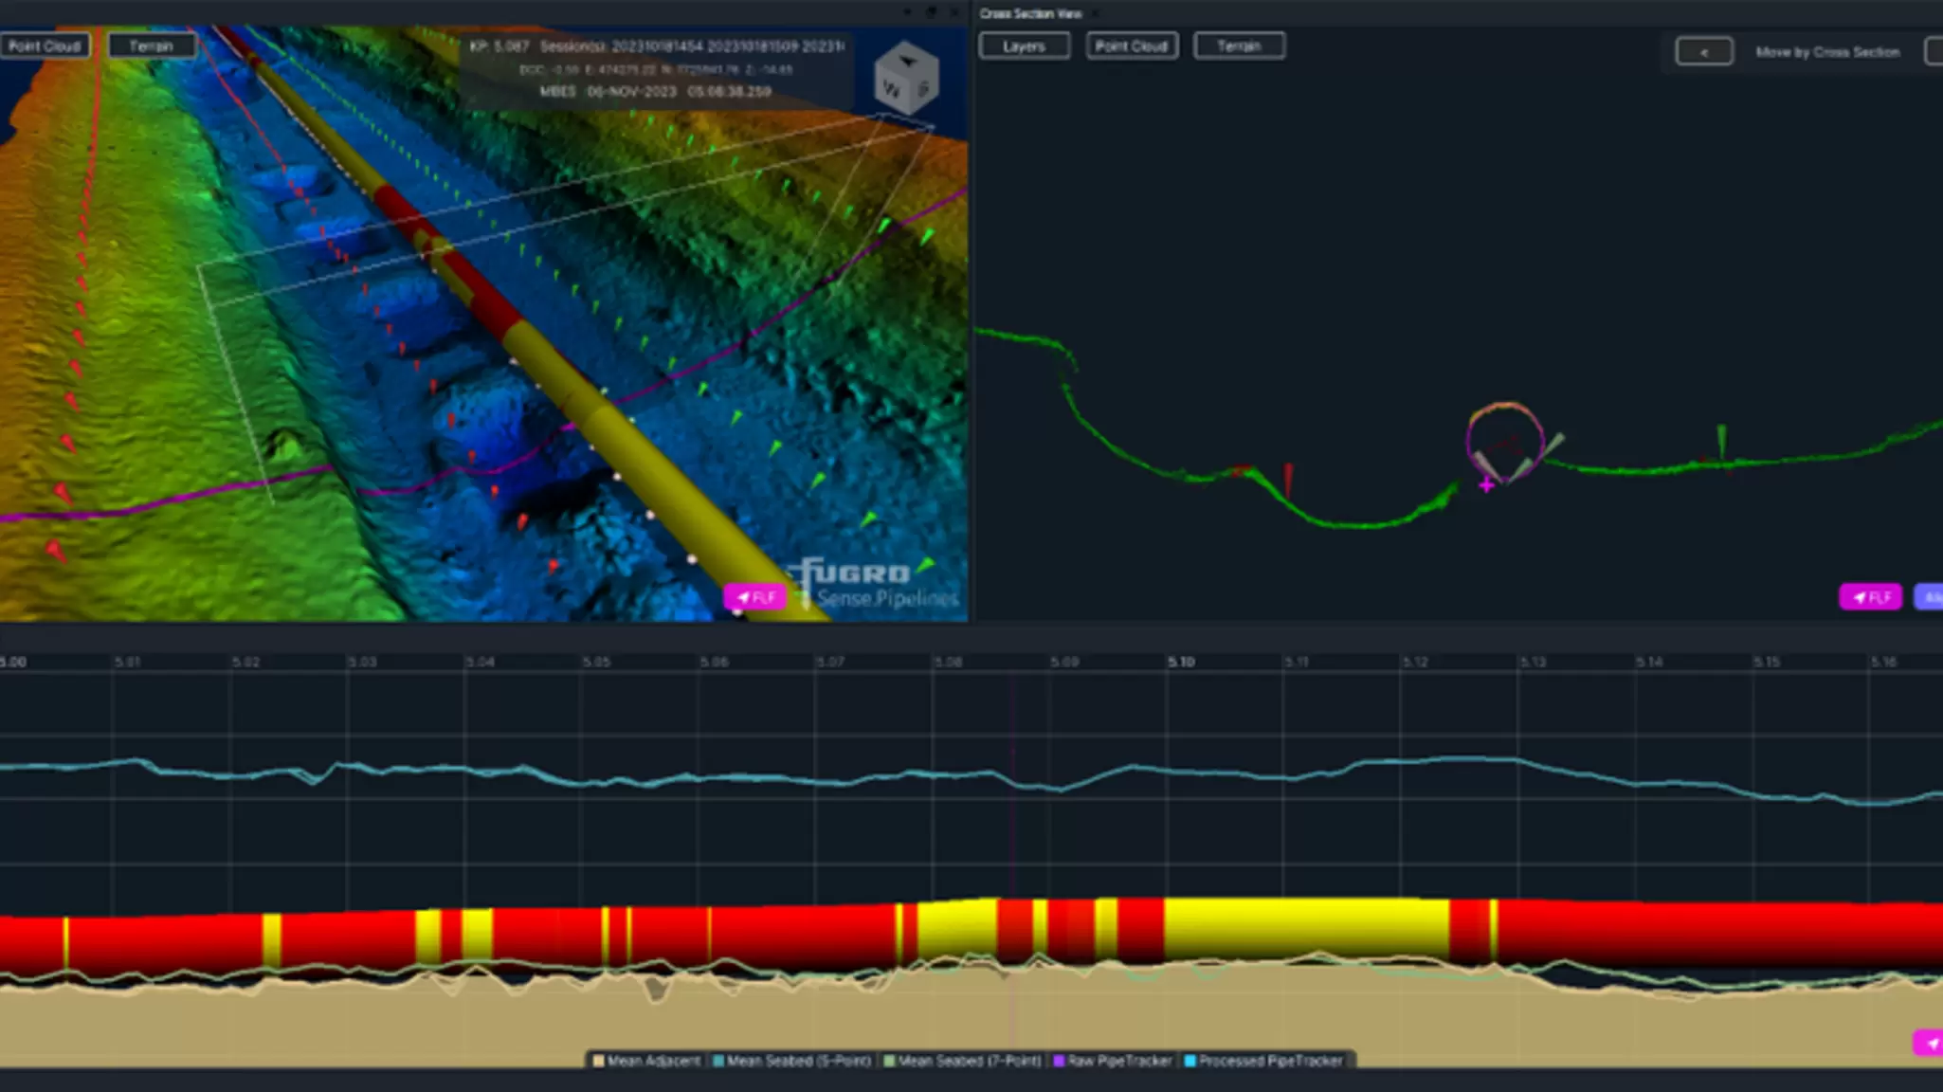Click the pink FLF button in the 3D view
Screen dimensions: 1943x1092
tap(755, 597)
